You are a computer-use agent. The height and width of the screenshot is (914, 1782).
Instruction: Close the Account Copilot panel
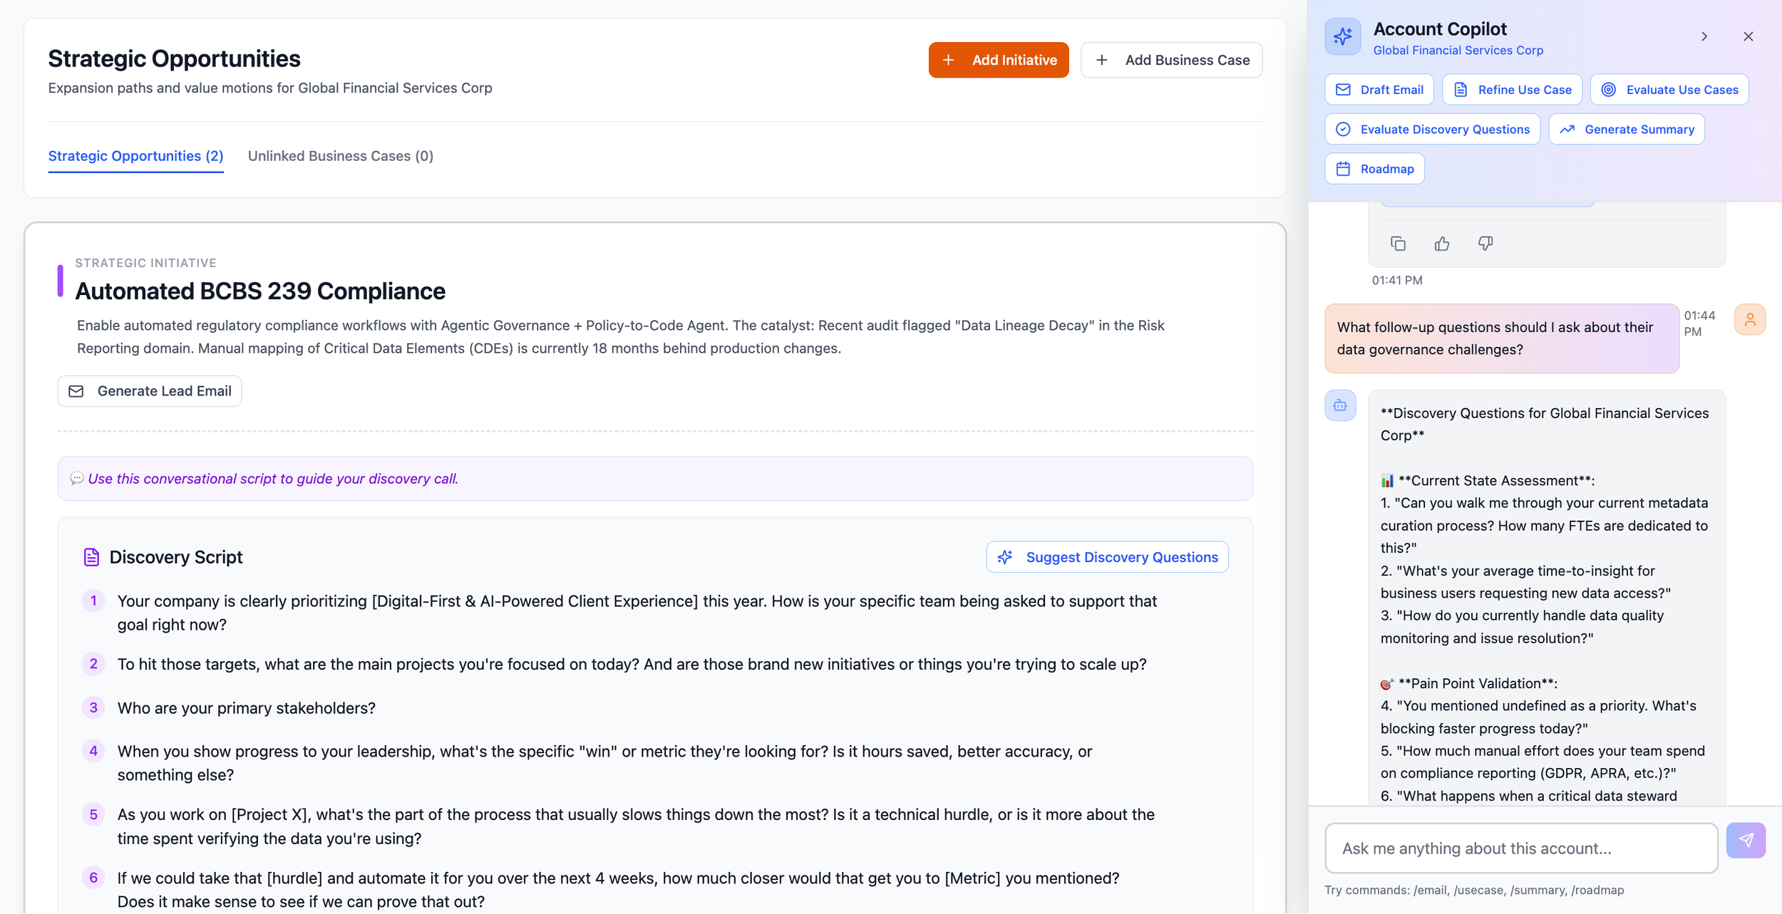click(x=1748, y=37)
